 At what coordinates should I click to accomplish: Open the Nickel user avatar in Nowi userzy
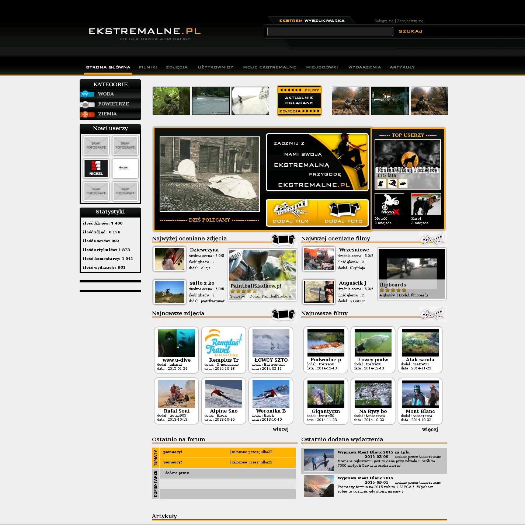[x=96, y=168]
